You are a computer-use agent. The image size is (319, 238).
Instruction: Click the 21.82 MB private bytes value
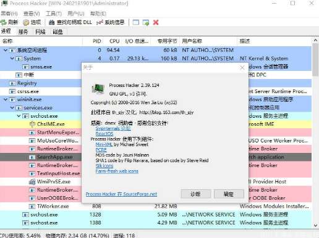(x=166, y=207)
